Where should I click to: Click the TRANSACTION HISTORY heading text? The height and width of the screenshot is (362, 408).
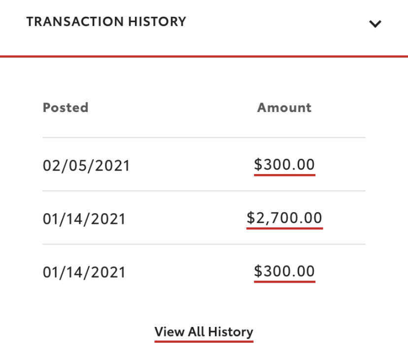click(x=106, y=21)
